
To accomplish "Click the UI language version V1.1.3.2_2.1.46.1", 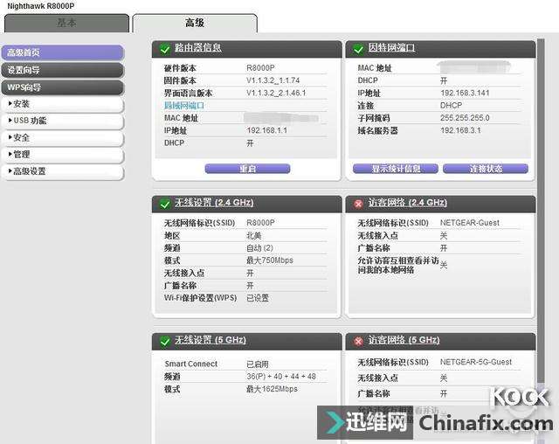I will click(276, 93).
